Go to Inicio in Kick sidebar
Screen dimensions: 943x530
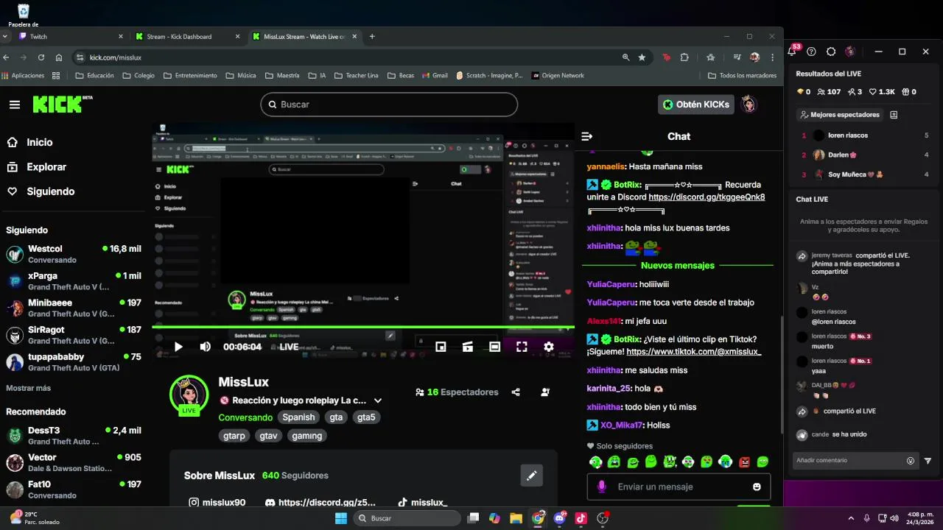[x=30, y=143]
